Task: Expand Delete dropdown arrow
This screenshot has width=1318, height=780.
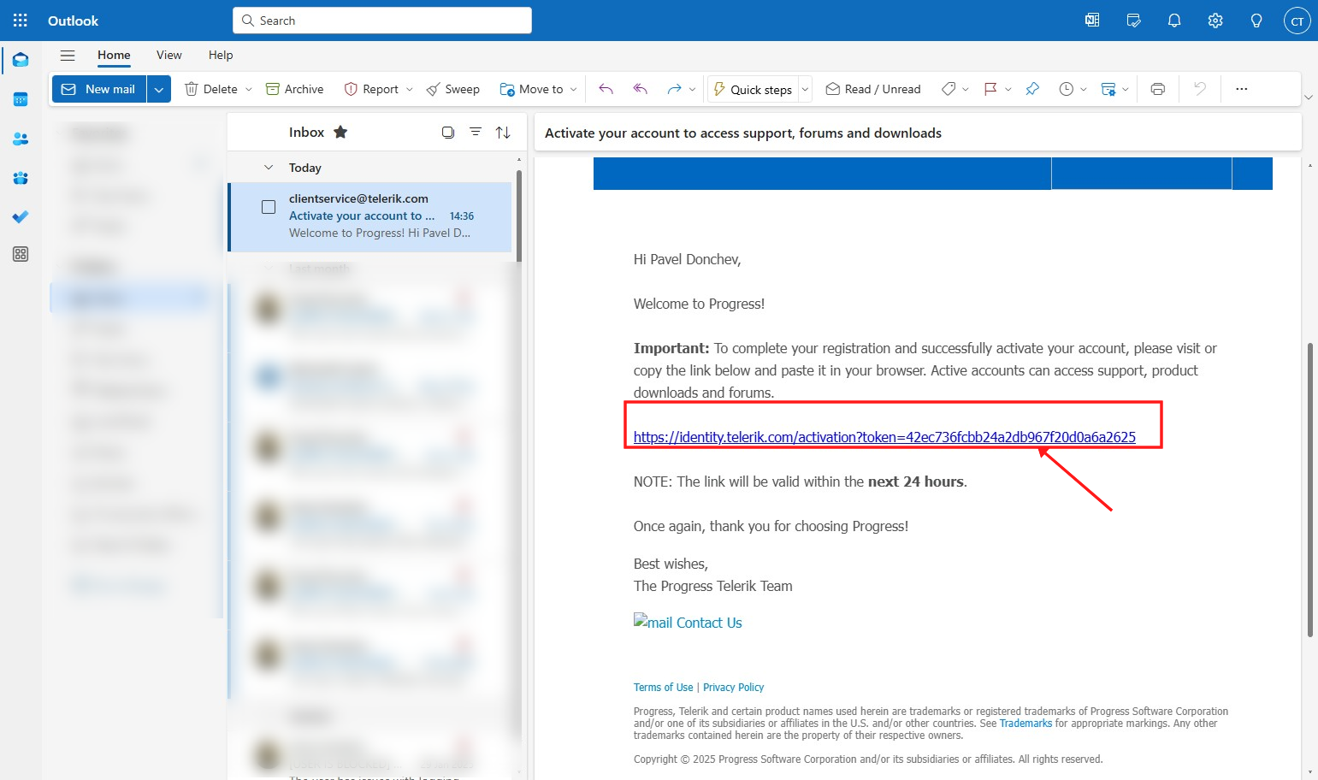Action: [249, 89]
